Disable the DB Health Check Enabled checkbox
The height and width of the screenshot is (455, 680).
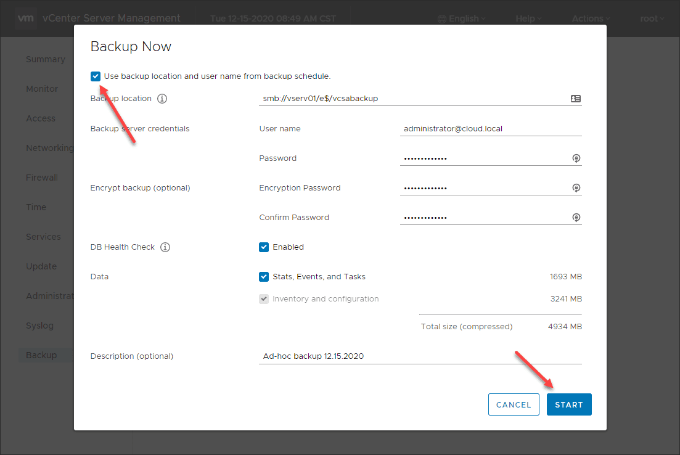click(264, 247)
